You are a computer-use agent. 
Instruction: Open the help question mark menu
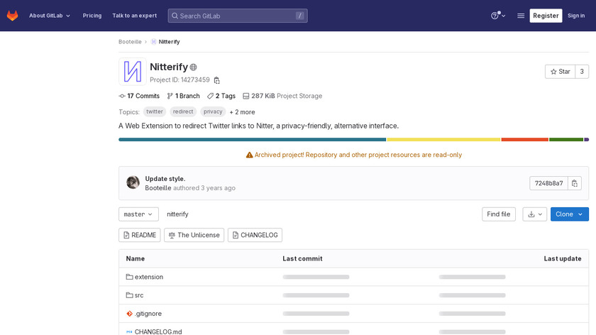point(497,16)
